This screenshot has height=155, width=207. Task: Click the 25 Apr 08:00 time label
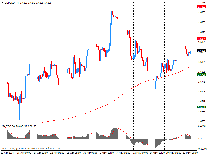coord(74,153)
